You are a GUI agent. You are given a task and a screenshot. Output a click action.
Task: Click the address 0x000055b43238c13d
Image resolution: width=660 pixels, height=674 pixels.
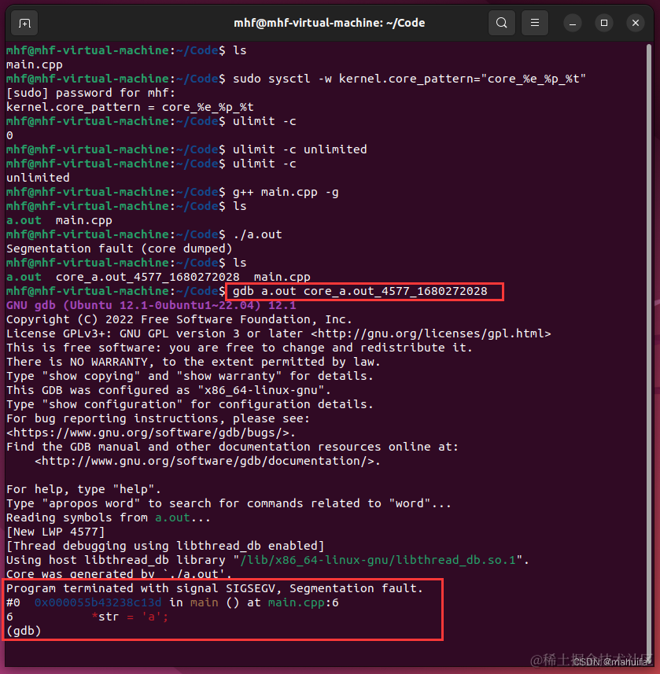[98, 602]
